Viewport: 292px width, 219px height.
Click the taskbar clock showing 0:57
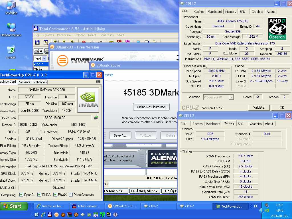point(279,205)
